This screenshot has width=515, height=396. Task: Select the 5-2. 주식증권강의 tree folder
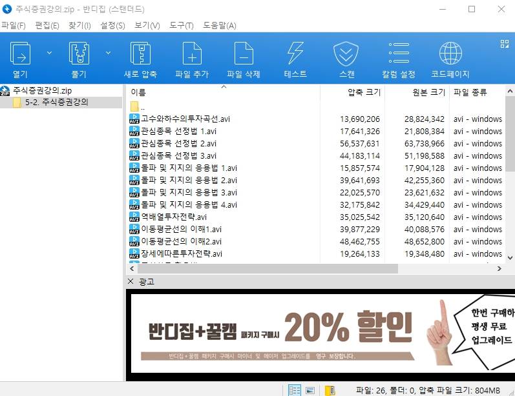coord(56,102)
